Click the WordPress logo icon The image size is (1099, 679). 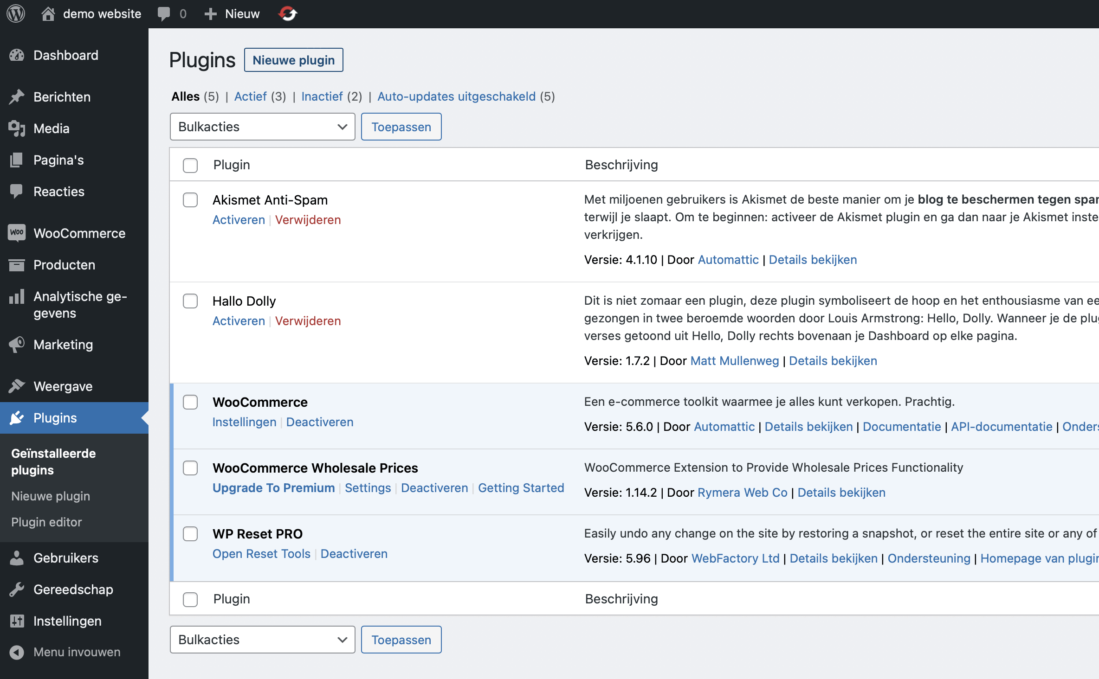coord(16,14)
